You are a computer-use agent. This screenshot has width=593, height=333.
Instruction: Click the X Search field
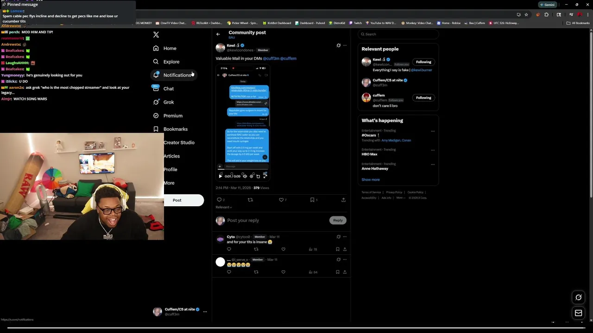click(398, 34)
